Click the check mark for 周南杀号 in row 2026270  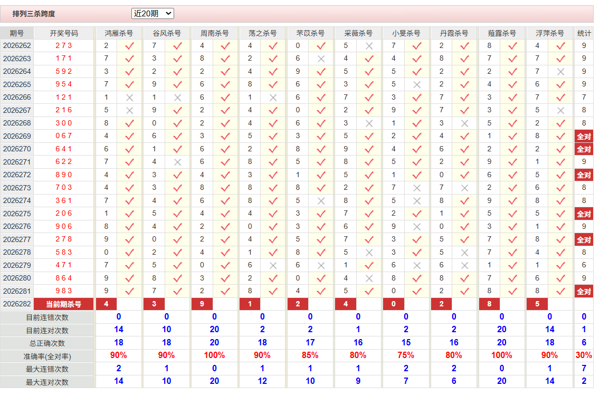225,149
